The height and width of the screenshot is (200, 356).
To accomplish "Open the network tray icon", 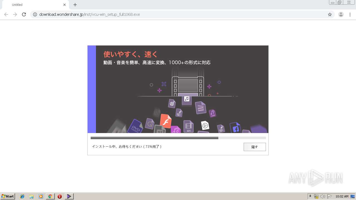I will click(x=316, y=196).
